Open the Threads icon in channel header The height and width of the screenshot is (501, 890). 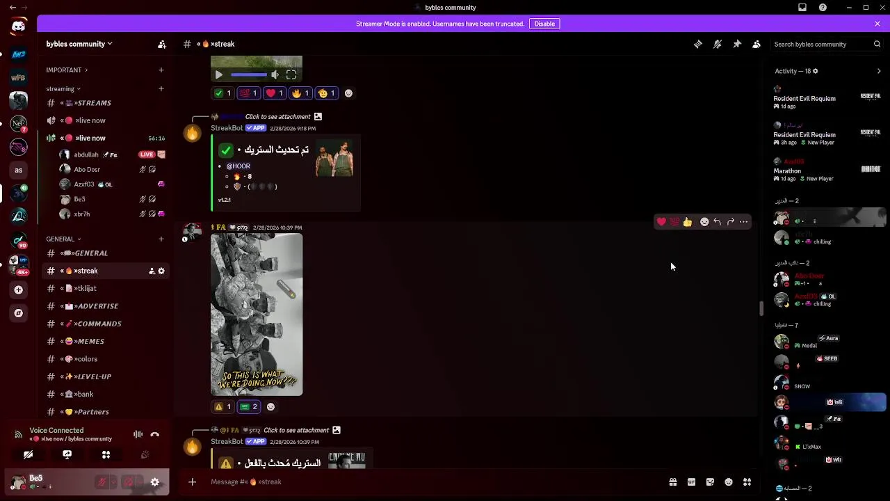tap(698, 44)
